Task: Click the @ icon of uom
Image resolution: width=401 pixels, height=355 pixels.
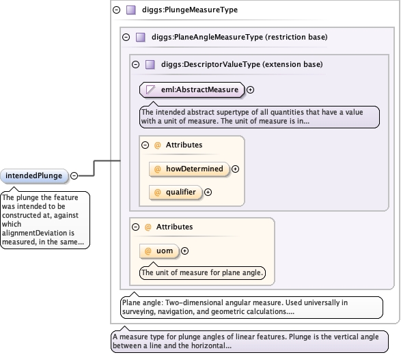Action: 148,251
